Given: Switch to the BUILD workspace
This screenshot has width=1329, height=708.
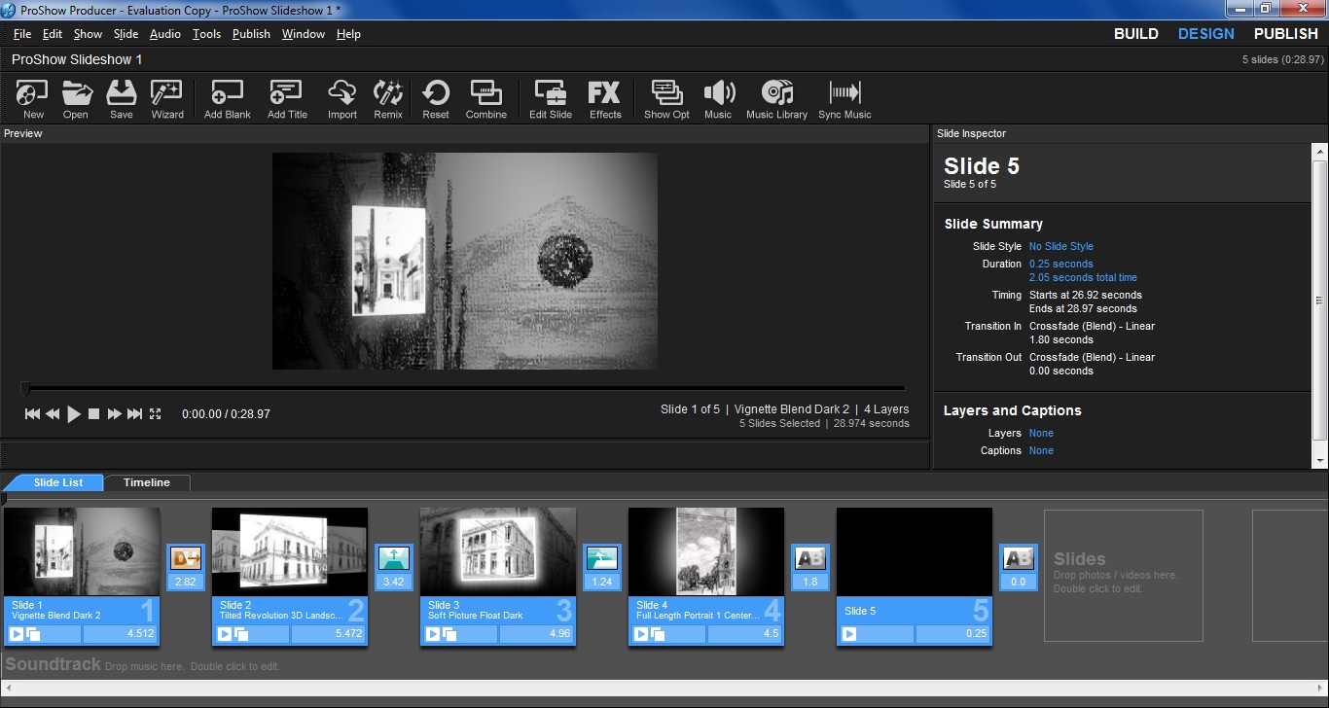Looking at the screenshot, I should tap(1135, 34).
